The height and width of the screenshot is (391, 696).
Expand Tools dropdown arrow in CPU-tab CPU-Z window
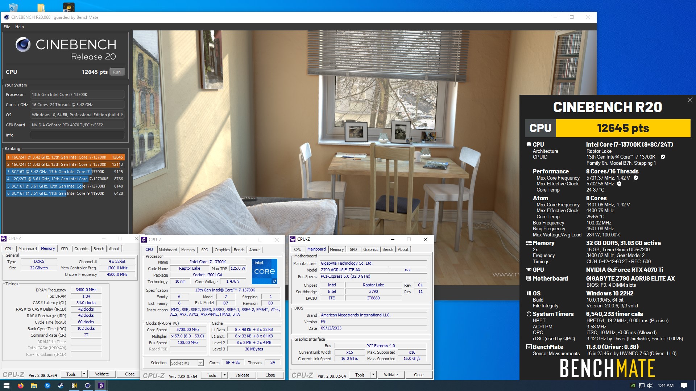tap(224, 375)
